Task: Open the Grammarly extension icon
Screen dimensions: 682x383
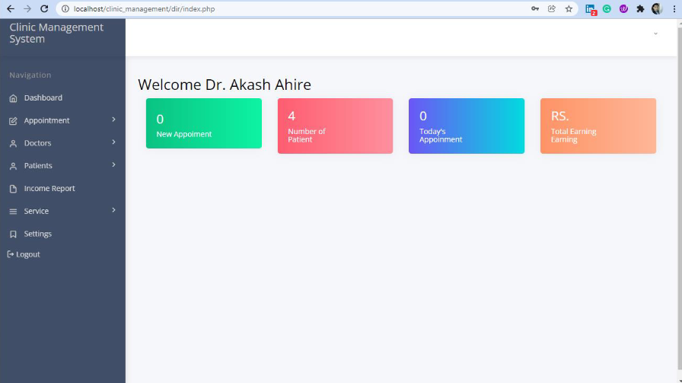Action: [x=607, y=8]
